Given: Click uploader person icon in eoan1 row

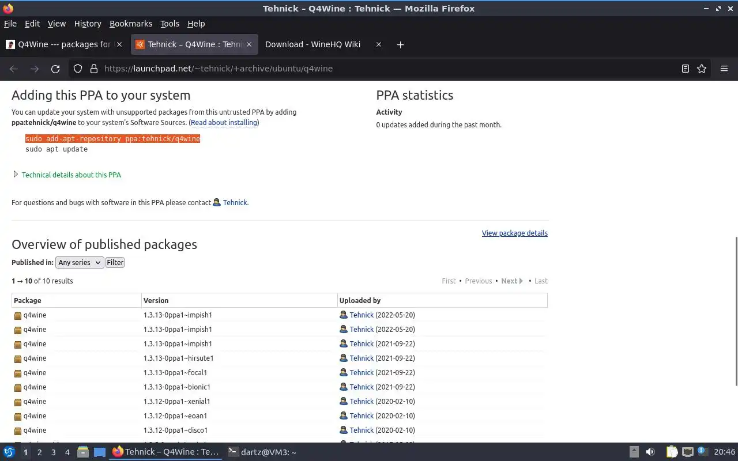Looking at the screenshot, I should pos(344,415).
